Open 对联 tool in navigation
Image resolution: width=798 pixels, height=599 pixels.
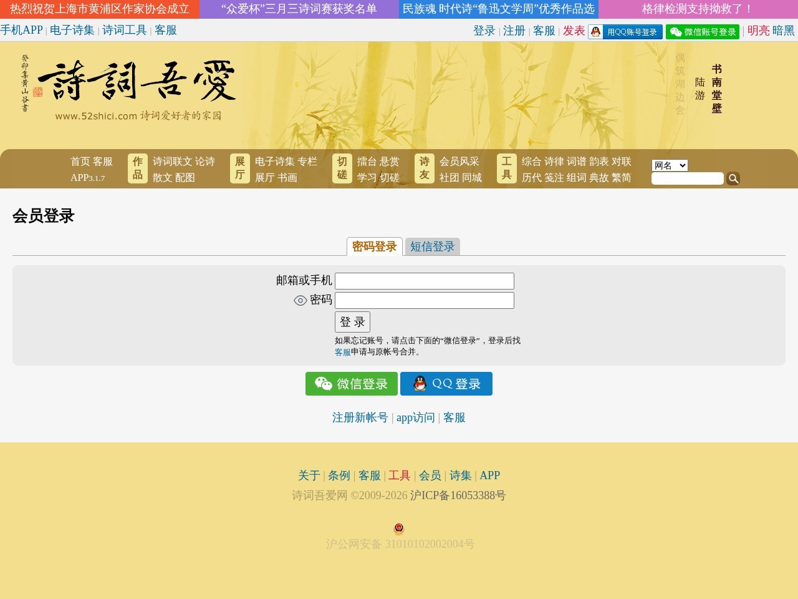622,162
